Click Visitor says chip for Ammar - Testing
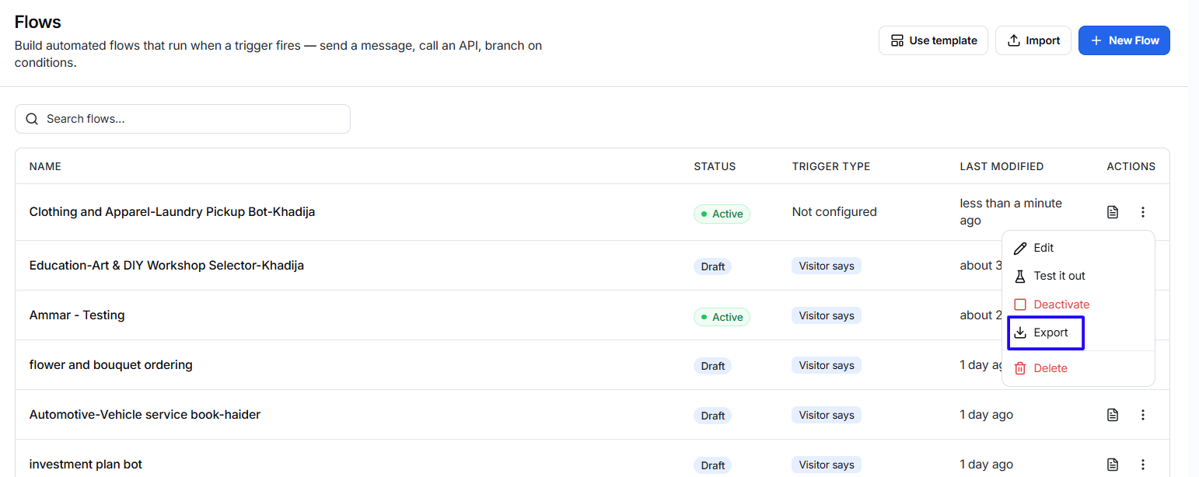1199x477 pixels. tap(827, 315)
